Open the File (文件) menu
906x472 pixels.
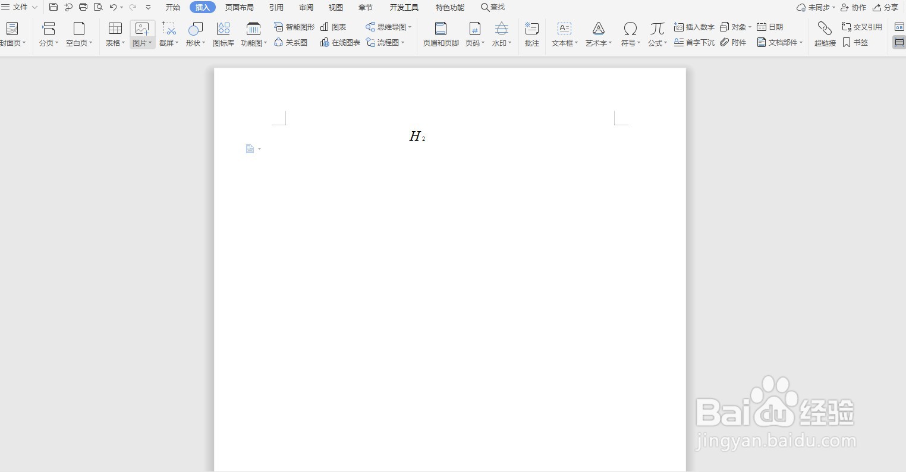coord(20,7)
